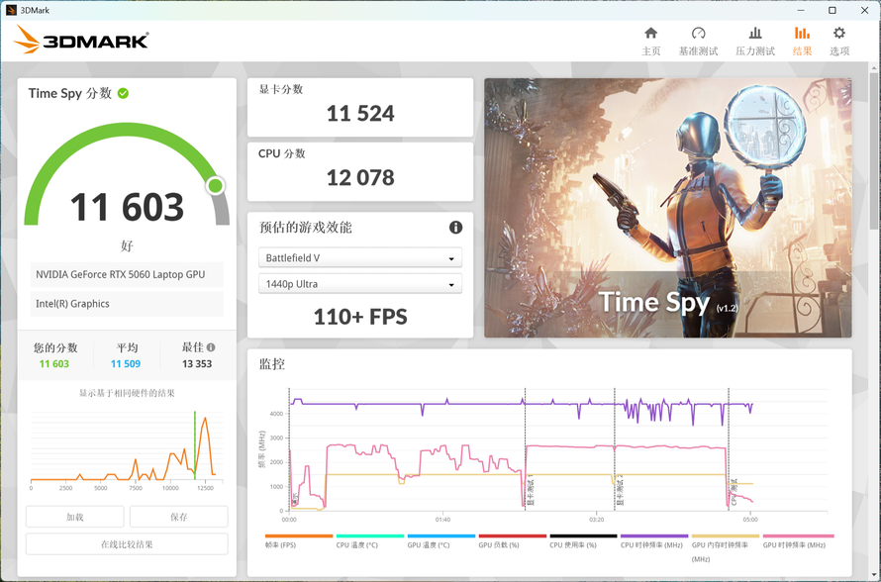Click the info icon beside 预估的游戏效能
This screenshot has width=881, height=582.
point(455,227)
